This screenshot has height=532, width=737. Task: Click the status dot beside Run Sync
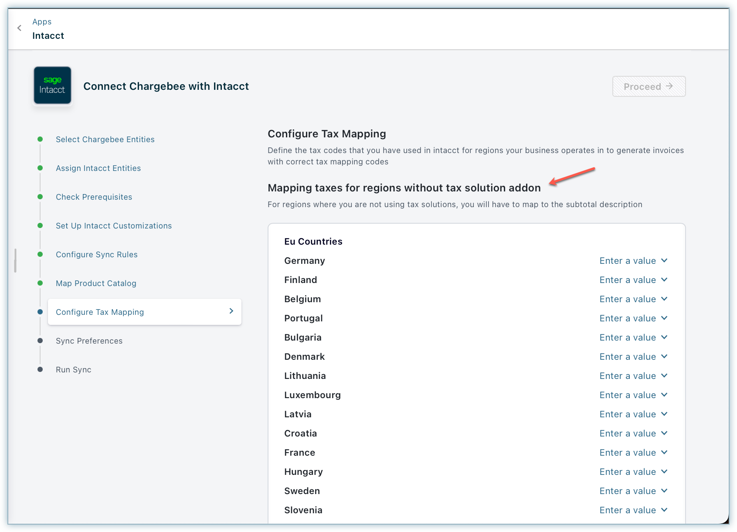click(x=40, y=370)
